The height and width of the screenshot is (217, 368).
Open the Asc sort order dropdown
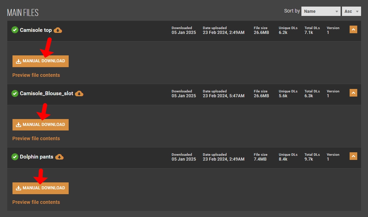(351, 11)
